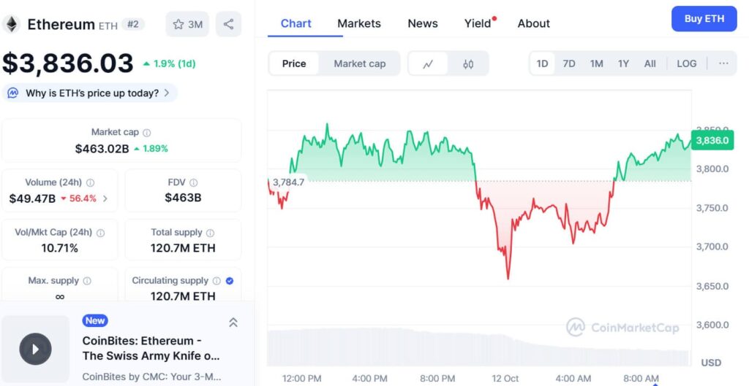The width and height of the screenshot is (749, 386).
Task: Expand 24h volume details arrow
Action: pos(105,198)
